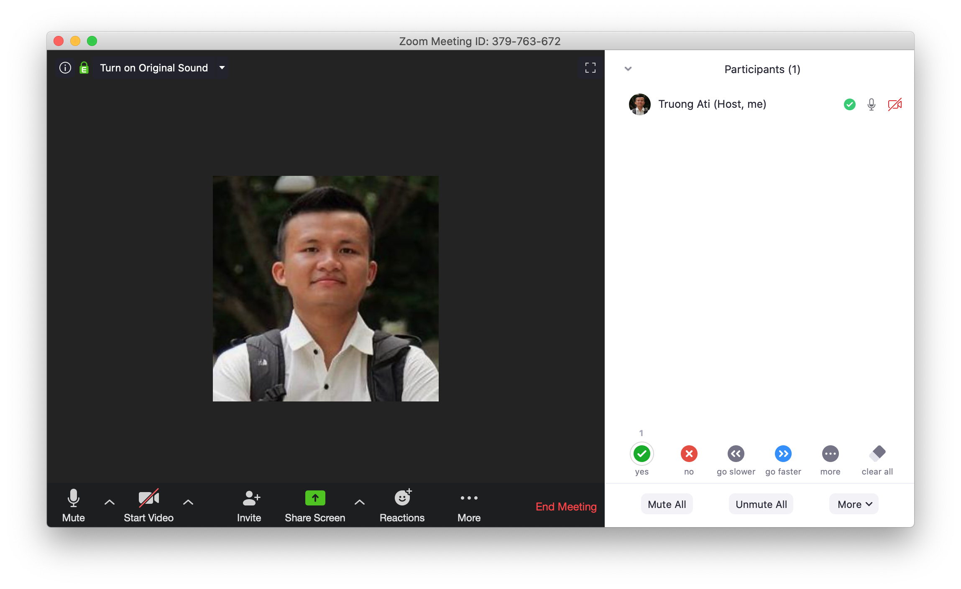
Task: Expand Share Screen options arrow
Action: click(x=360, y=503)
